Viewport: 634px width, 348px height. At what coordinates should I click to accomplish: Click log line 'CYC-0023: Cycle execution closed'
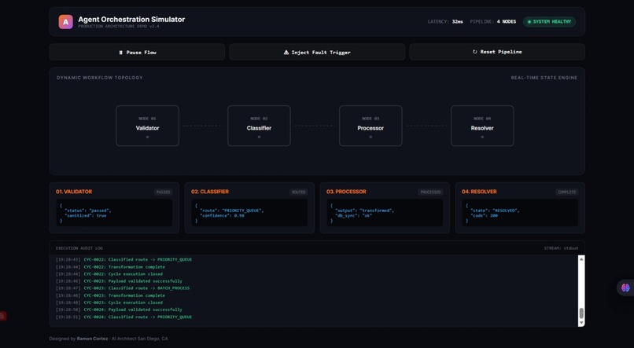(123, 302)
